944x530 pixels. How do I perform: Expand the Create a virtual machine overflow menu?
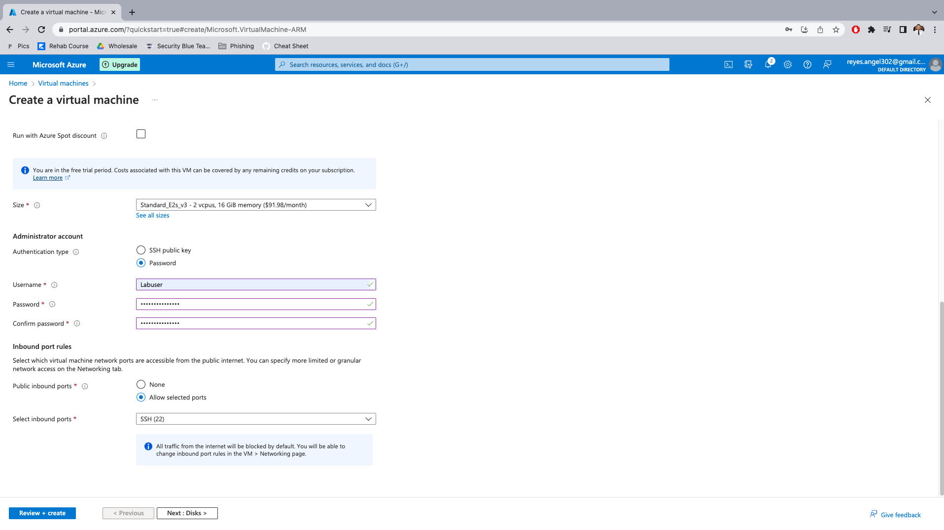(154, 100)
